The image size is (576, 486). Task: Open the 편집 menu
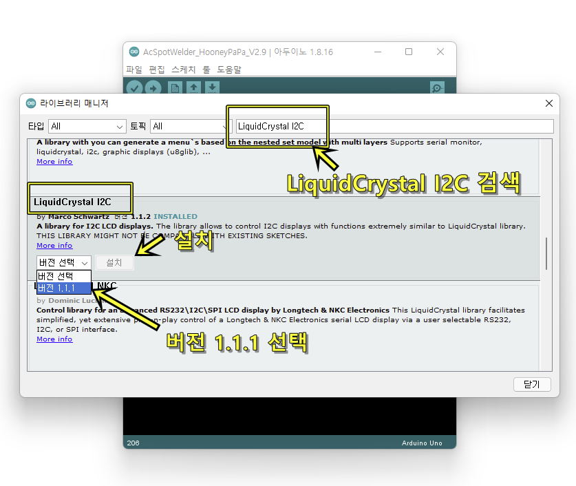[157, 70]
